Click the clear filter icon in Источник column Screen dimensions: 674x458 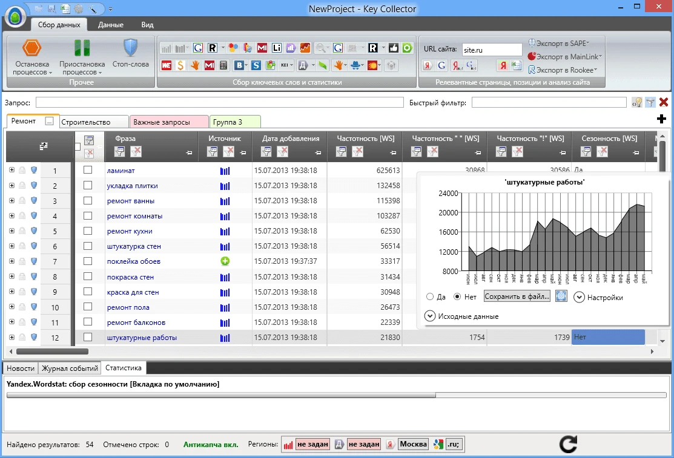[229, 152]
